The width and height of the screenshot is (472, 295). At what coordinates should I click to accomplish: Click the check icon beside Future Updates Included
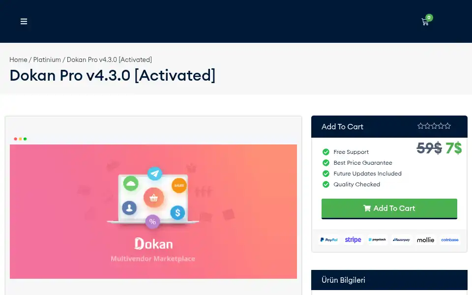click(x=325, y=174)
